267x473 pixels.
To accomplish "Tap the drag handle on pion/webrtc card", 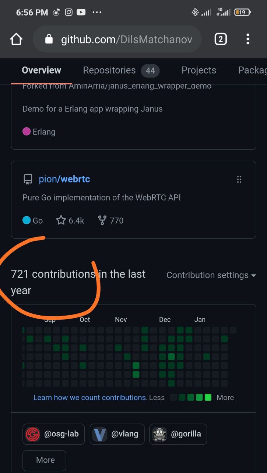I will click(x=239, y=180).
